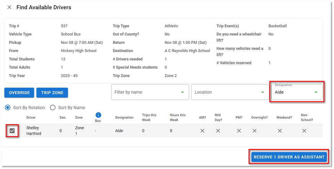Click the X mark under Overnight? column
334x169 pixels.
[x=255, y=131]
